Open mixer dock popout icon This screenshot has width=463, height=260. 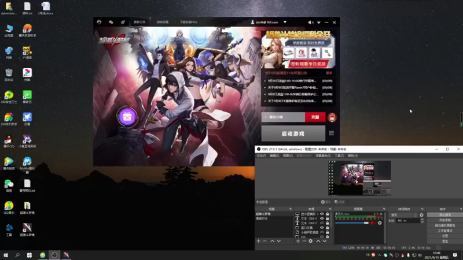384,209
